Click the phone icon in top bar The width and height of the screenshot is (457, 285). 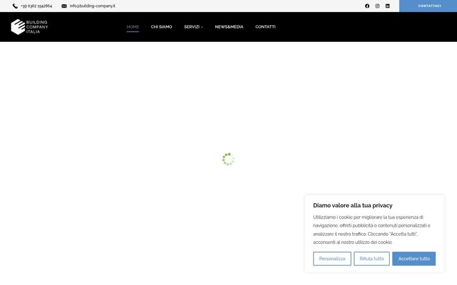(x=15, y=6)
